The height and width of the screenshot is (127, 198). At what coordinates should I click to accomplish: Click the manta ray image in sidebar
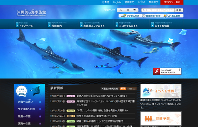point(36,90)
